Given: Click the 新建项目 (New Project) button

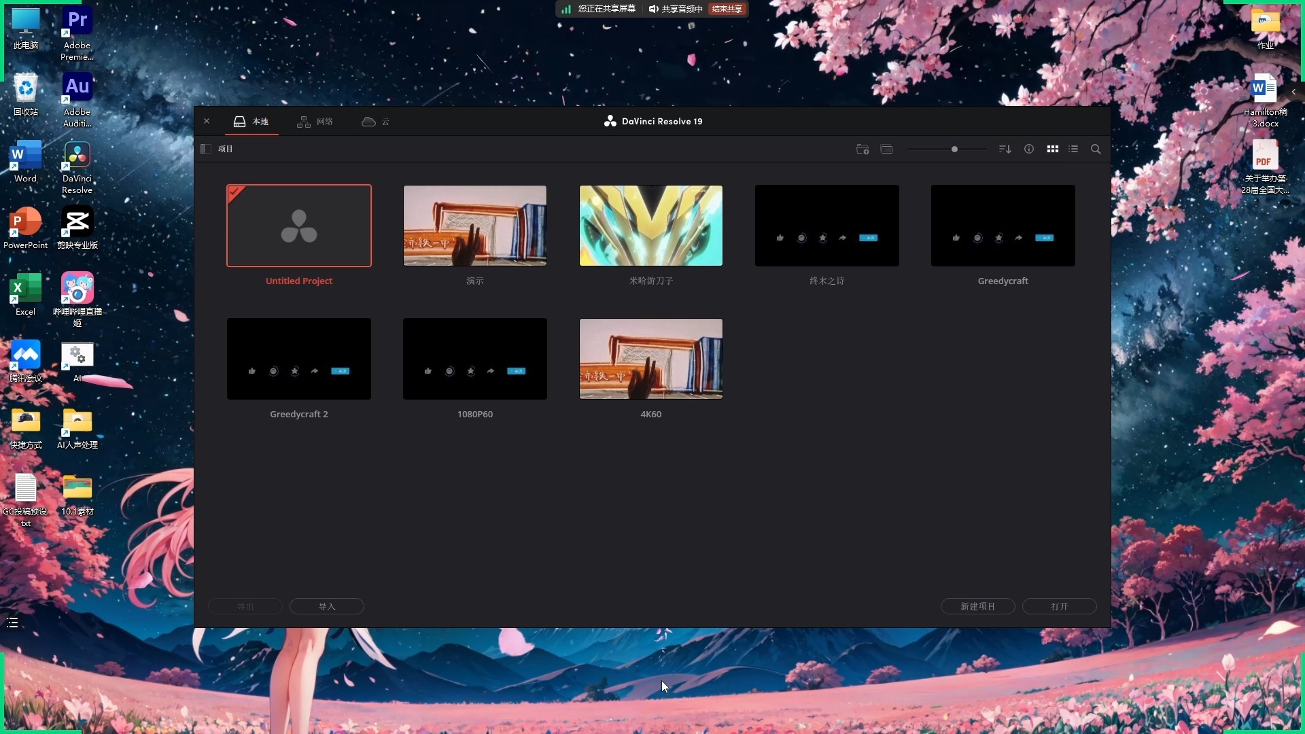Looking at the screenshot, I should (977, 606).
